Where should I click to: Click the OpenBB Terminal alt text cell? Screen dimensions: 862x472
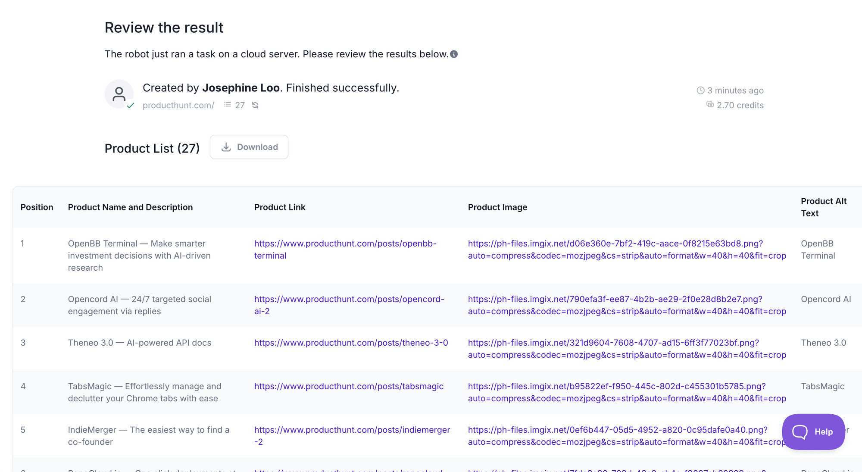(x=818, y=250)
